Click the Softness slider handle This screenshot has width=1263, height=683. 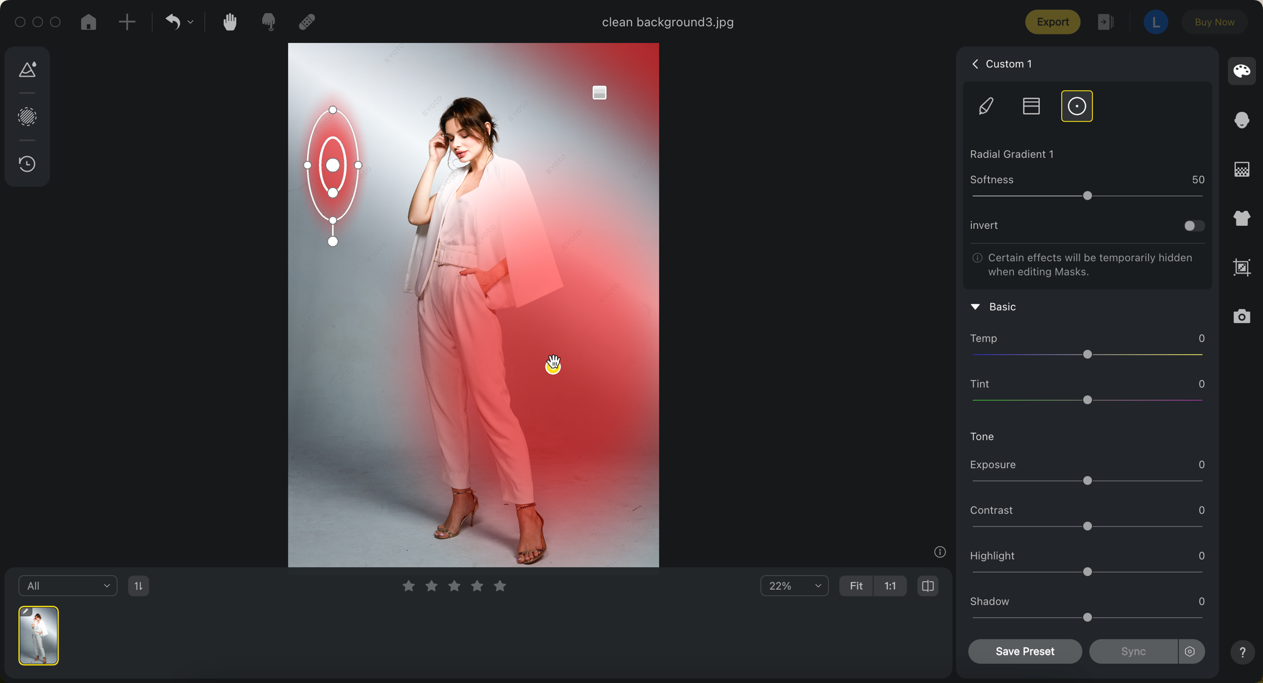click(1088, 196)
